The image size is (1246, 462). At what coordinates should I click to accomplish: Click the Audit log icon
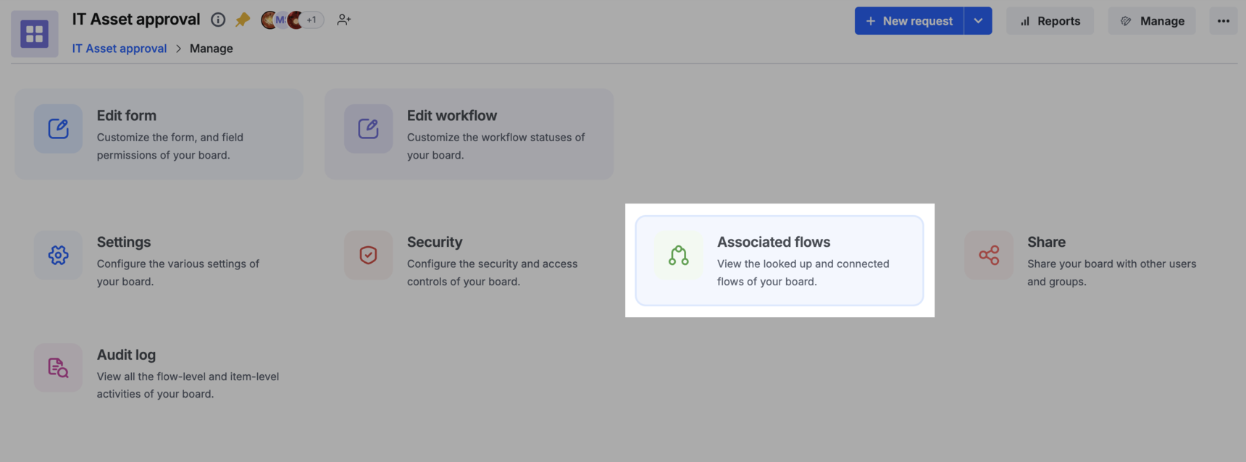click(x=58, y=368)
